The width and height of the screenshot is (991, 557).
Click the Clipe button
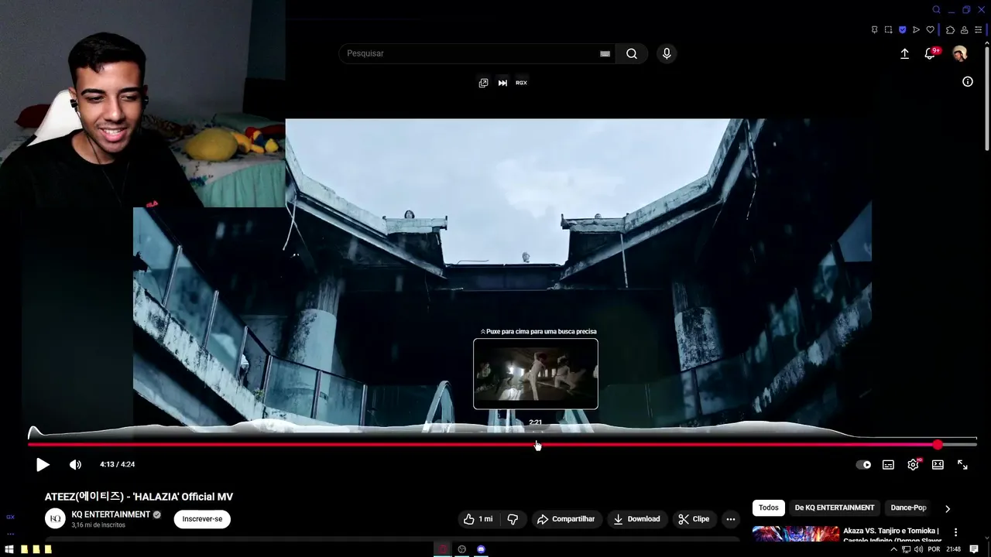(x=694, y=519)
